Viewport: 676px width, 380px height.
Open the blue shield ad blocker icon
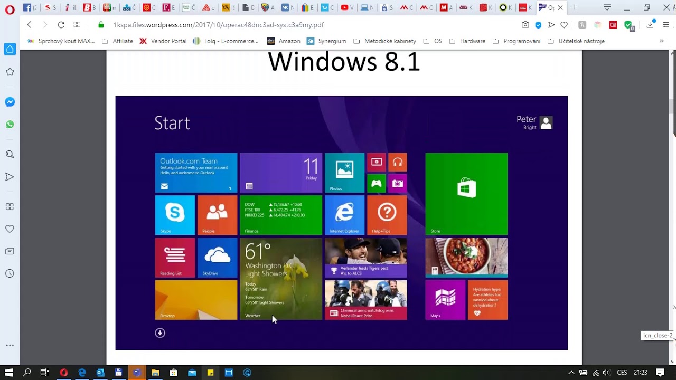[539, 25]
